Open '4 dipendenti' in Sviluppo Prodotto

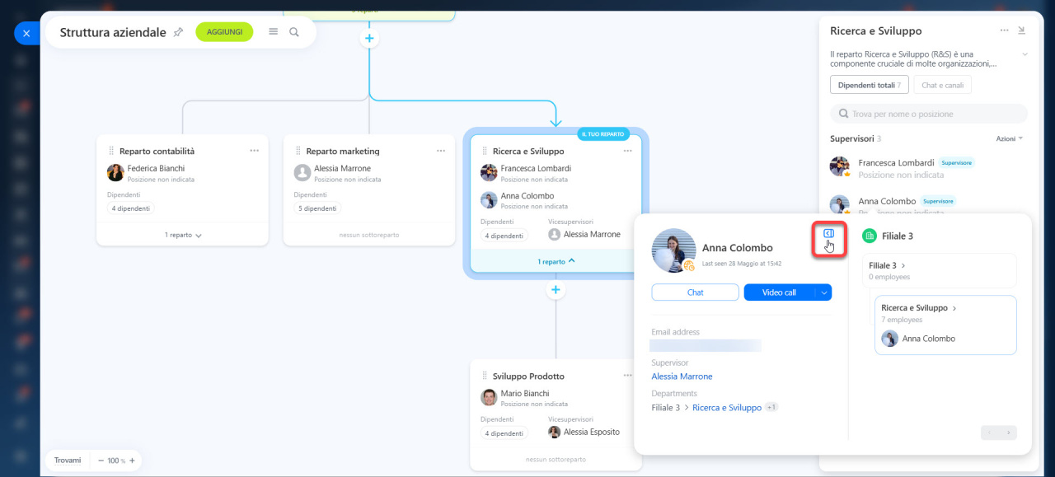coord(504,433)
